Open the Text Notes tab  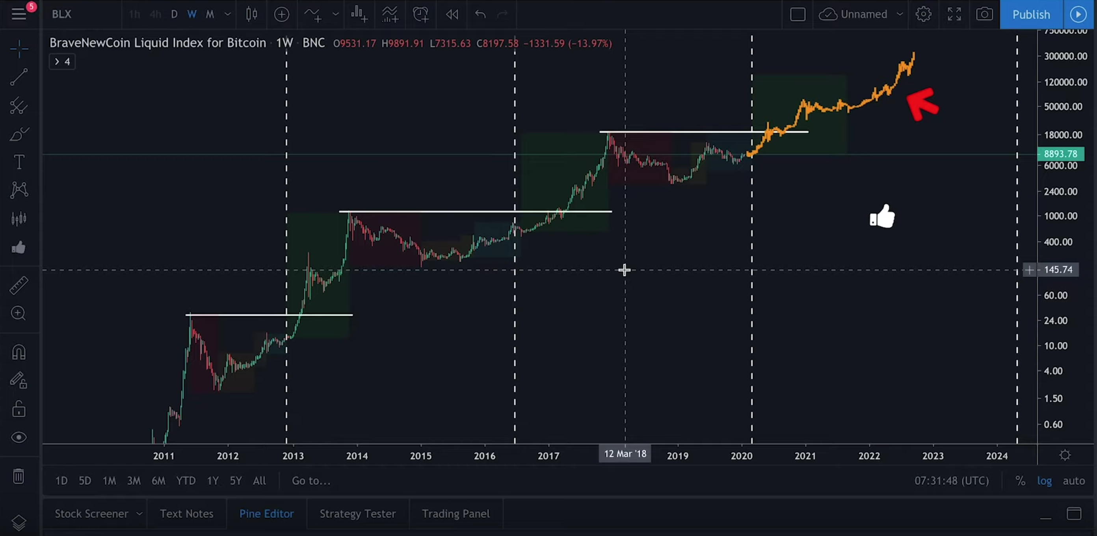[x=186, y=514]
